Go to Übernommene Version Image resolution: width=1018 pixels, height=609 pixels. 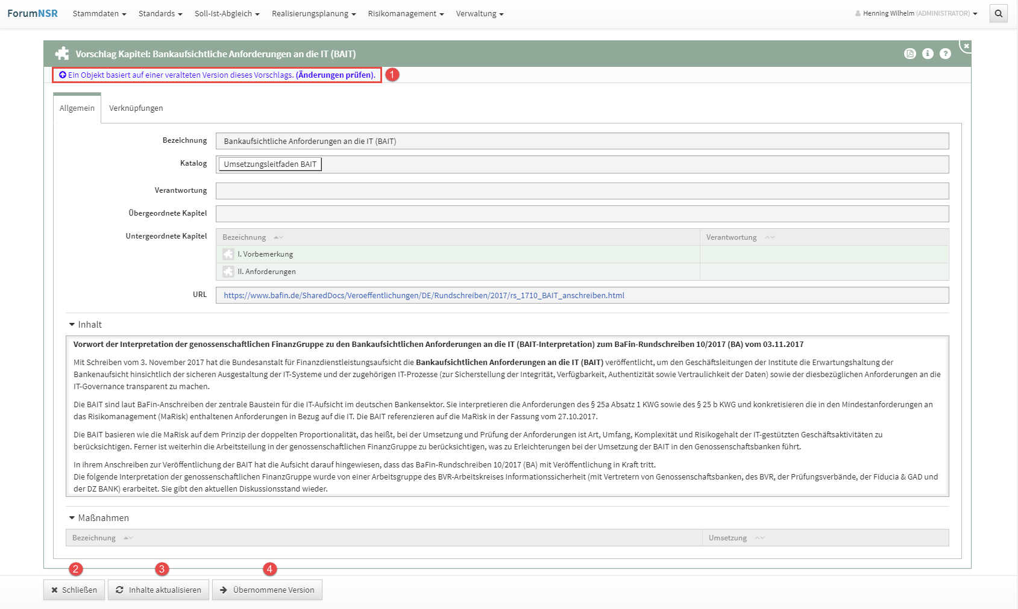(x=267, y=590)
